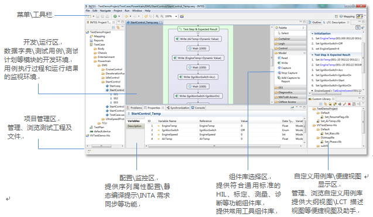Viewport: 373px width, 217px height.
Task: Select the CruiseControl folder in tree
Action: 112,70
